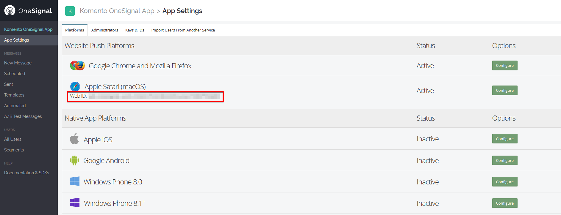Configure Google Chrome and Mozilla Firefox
The width and height of the screenshot is (561, 215).
click(505, 65)
